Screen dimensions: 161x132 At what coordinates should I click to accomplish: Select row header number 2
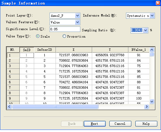point(13,60)
